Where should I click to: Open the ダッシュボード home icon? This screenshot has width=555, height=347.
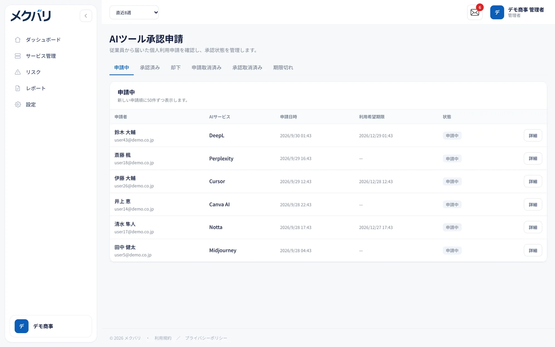(x=18, y=40)
